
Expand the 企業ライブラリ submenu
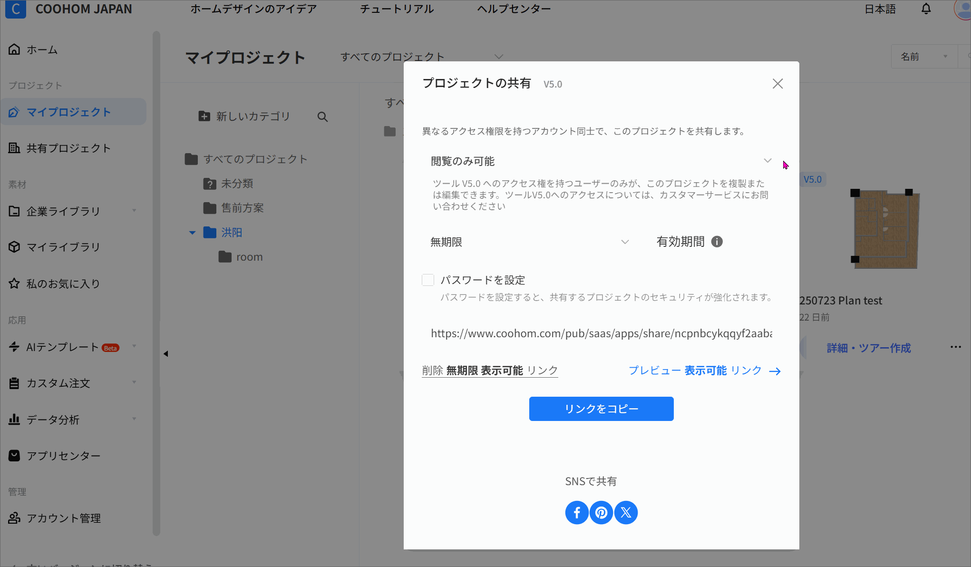pyautogui.click(x=134, y=211)
